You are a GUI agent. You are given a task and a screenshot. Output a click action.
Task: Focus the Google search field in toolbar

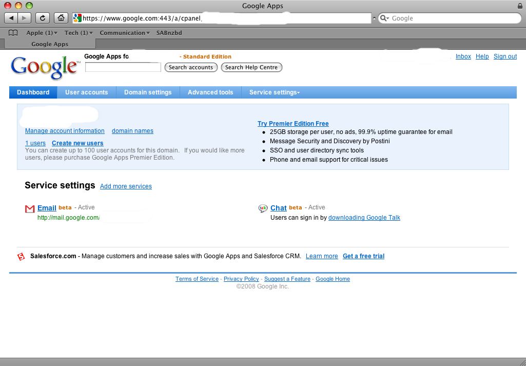450,18
